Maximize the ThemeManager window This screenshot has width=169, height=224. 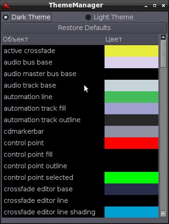155,6
